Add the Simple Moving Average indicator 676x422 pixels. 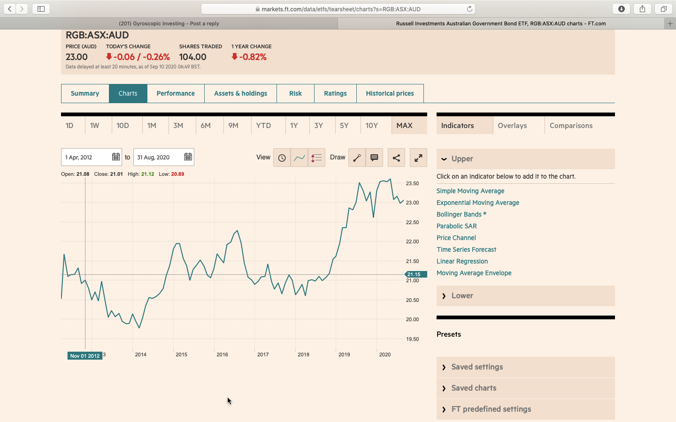[470, 191]
